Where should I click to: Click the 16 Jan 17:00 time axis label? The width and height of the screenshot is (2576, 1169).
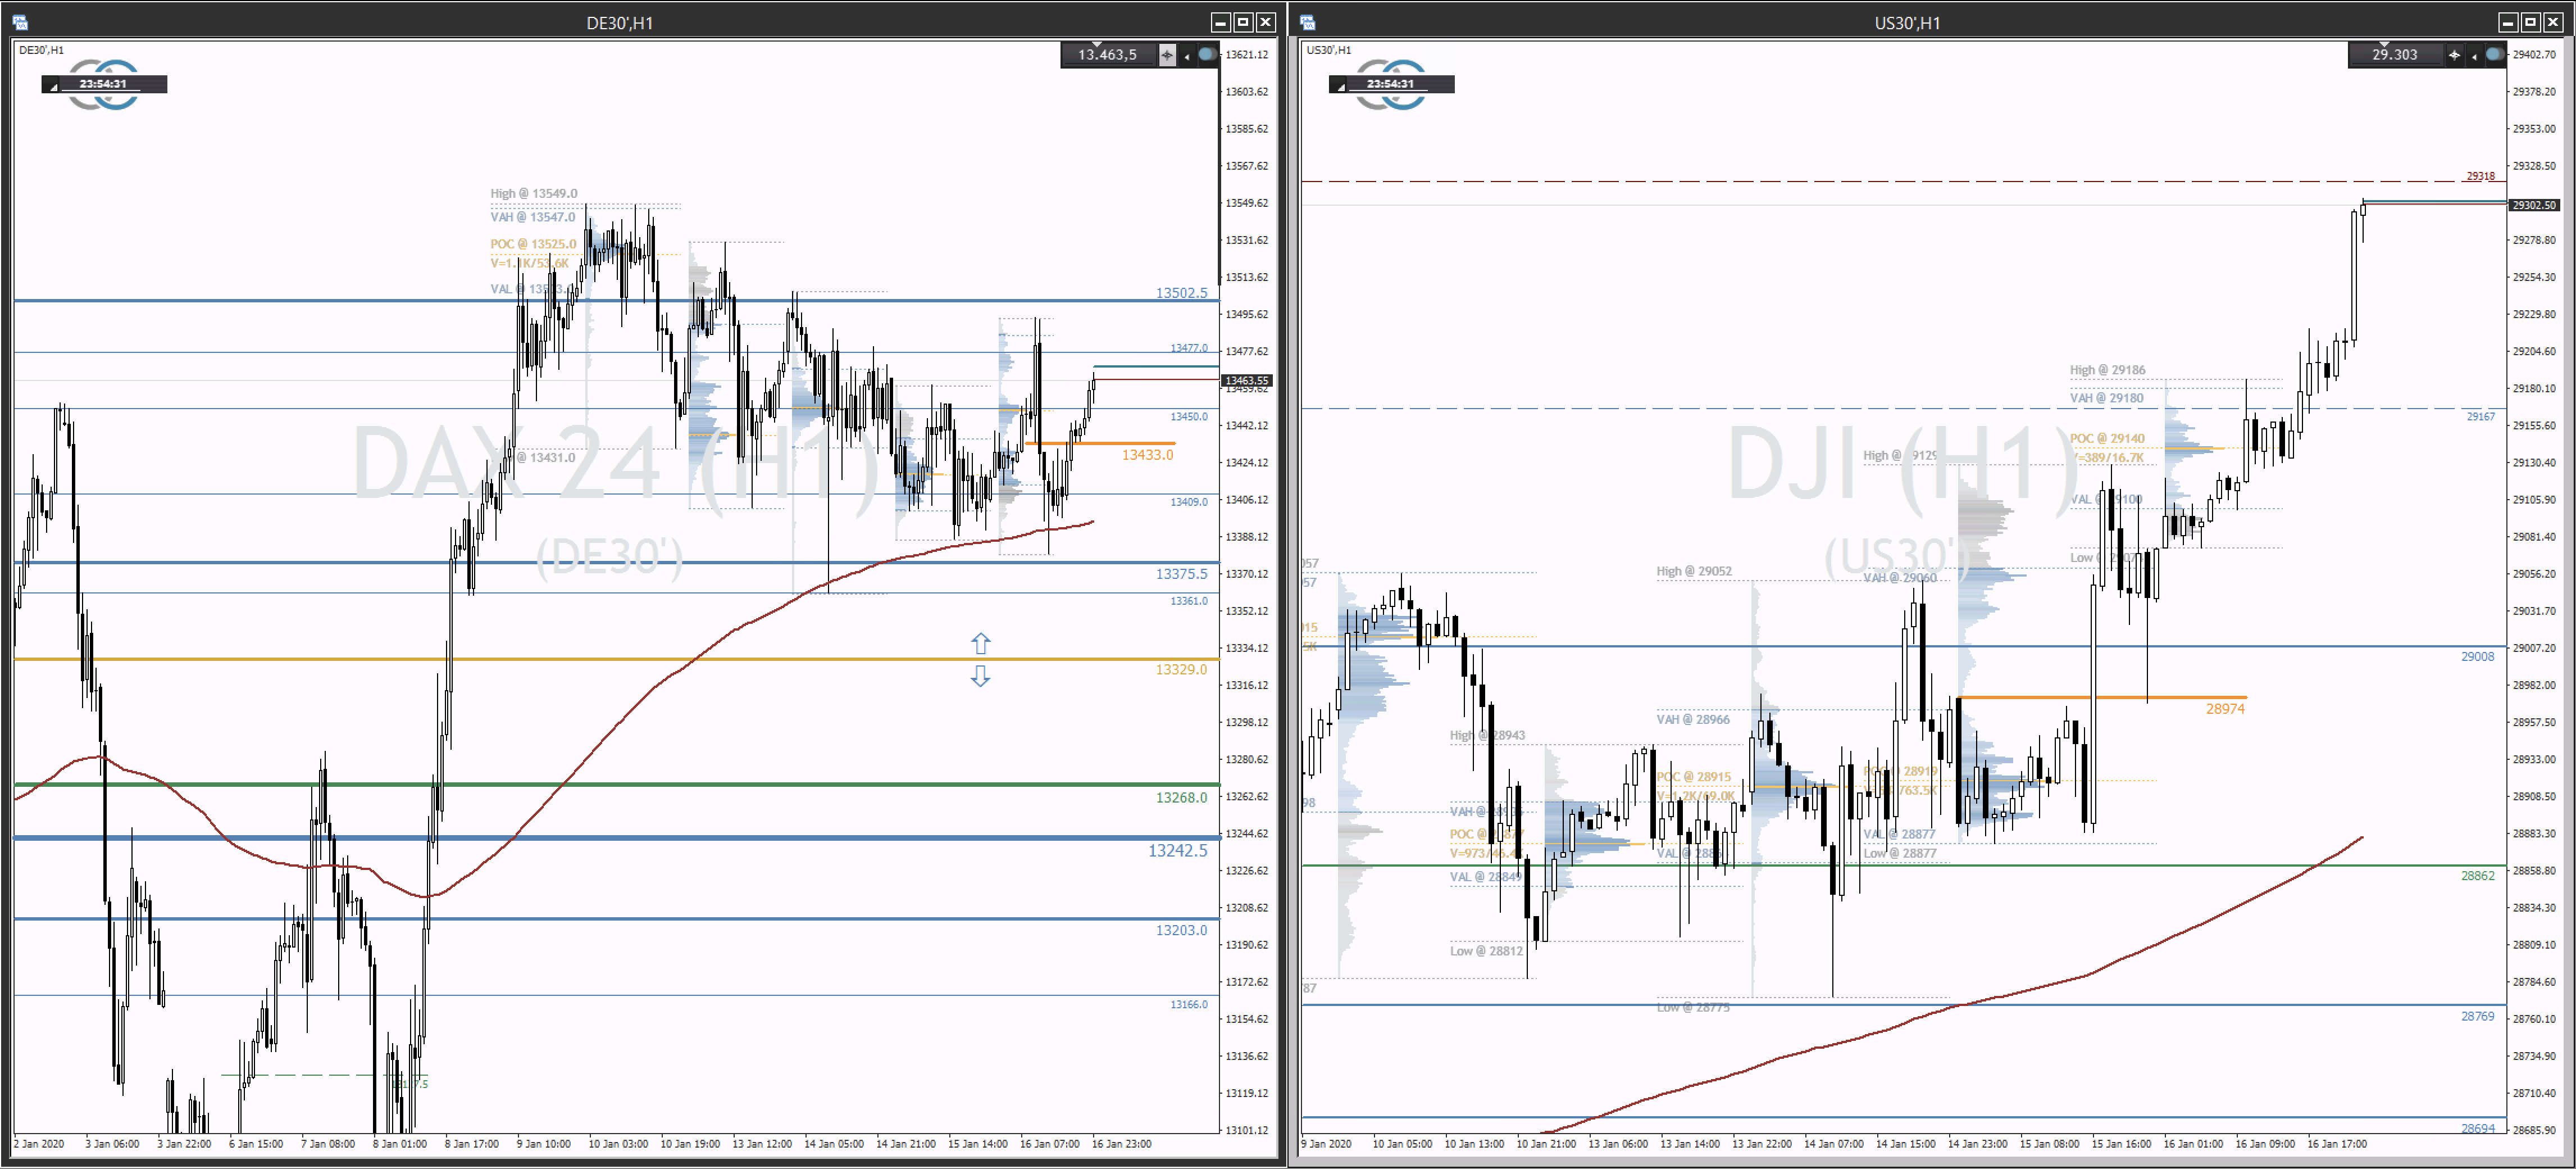tap(2337, 1143)
